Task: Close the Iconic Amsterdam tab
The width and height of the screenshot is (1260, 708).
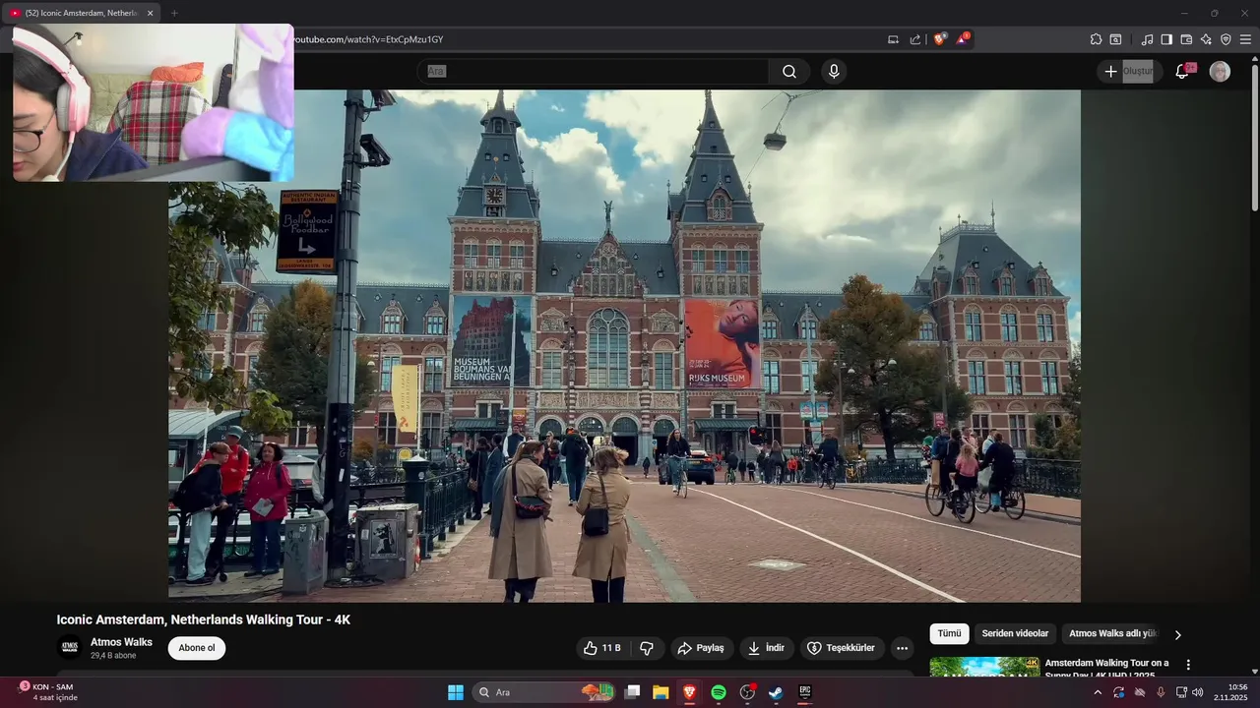Action: [150, 13]
